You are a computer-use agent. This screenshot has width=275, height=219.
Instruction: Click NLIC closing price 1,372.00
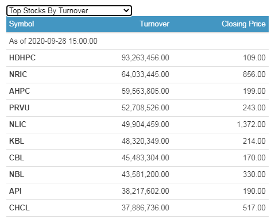251,124
